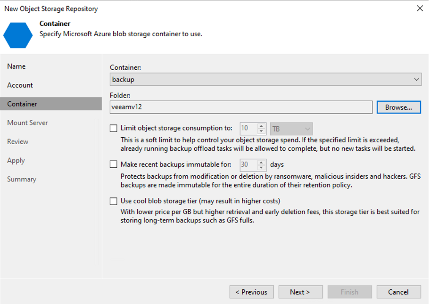This screenshot has width=430, height=304.
Task: Go back with the Previous button
Action: 252,292
